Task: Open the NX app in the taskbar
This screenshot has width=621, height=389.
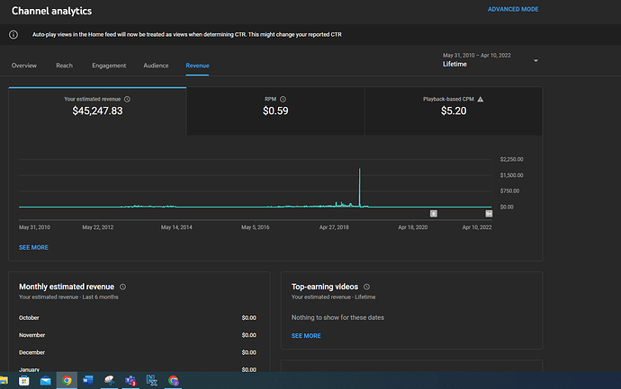Action: pos(152,380)
